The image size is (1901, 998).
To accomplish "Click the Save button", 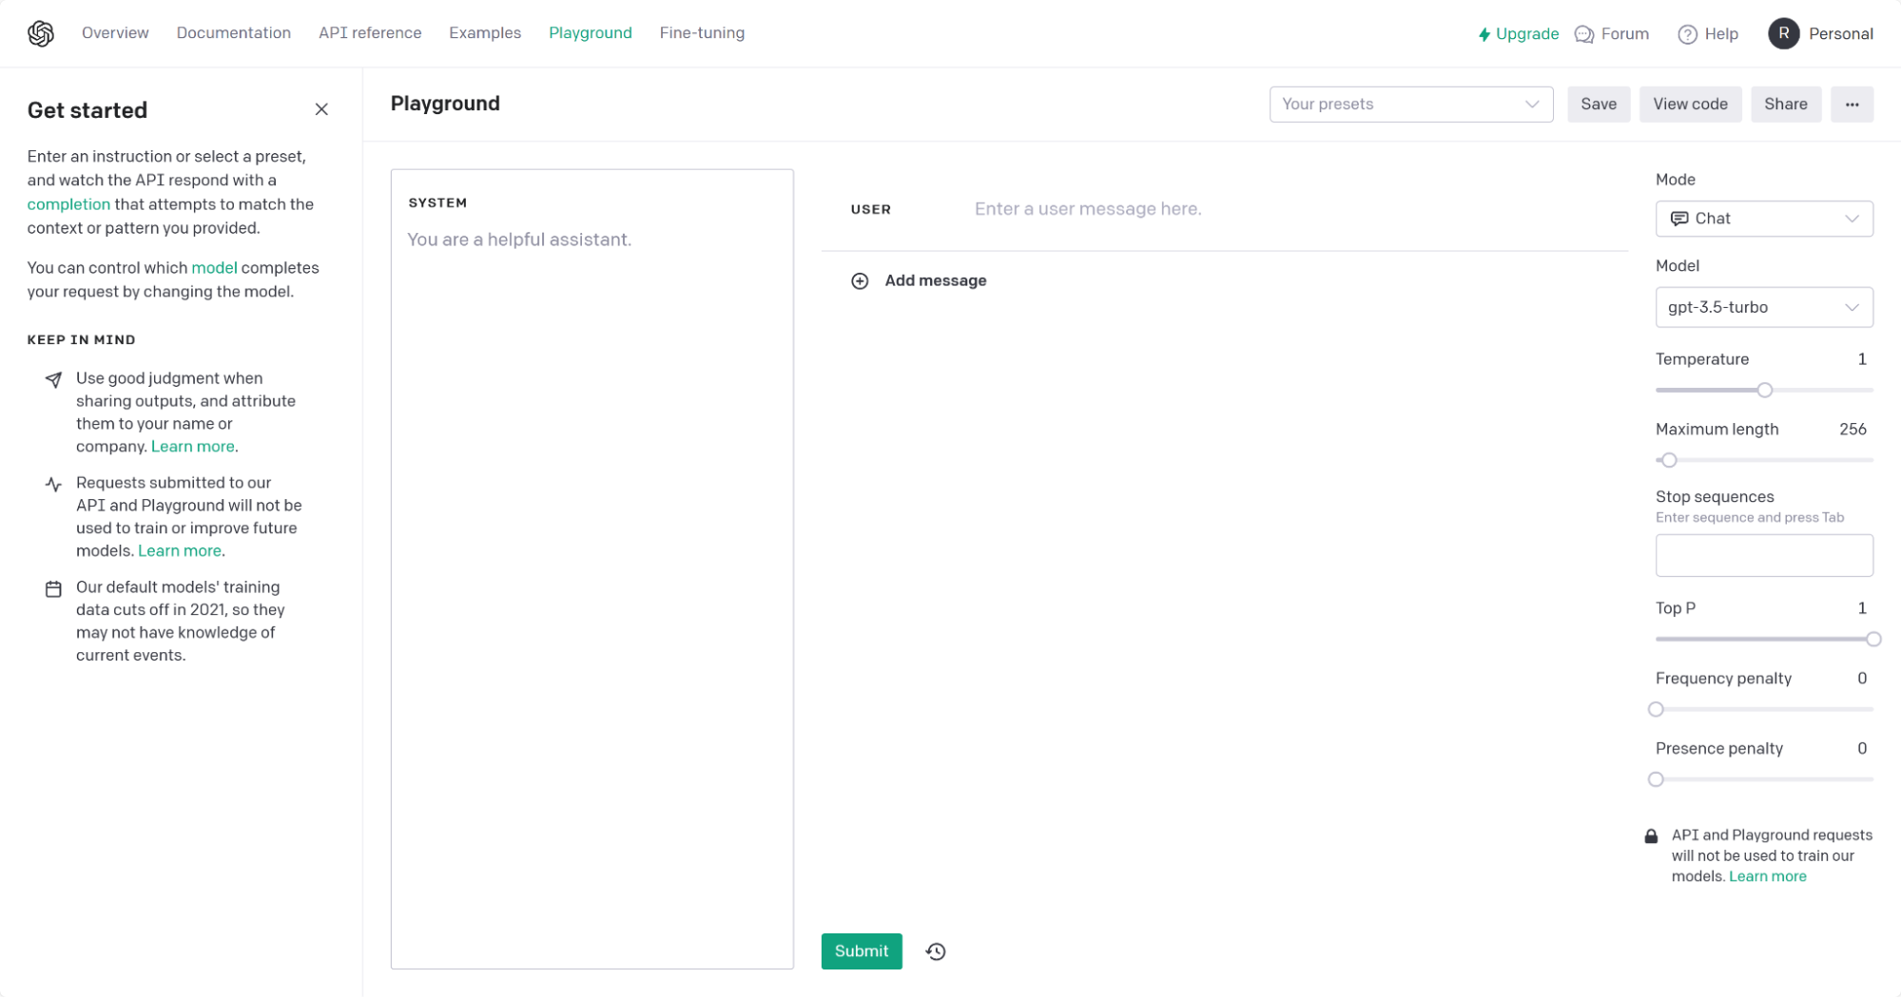I will (1599, 105).
